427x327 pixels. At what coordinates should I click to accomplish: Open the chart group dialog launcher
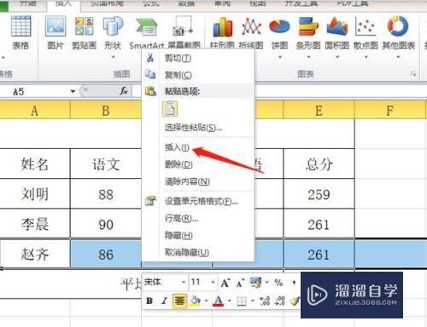click(x=412, y=74)
